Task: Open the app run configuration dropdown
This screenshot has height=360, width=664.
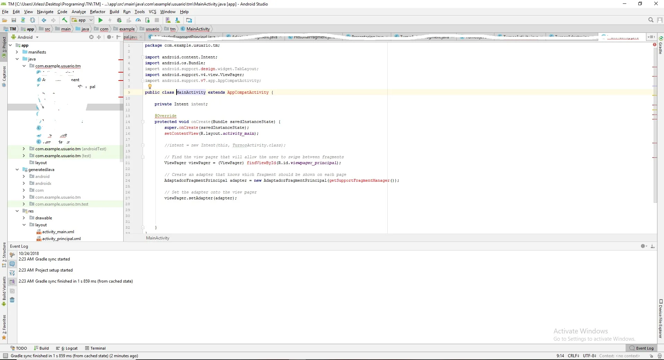Action: [x=82, y=20]
